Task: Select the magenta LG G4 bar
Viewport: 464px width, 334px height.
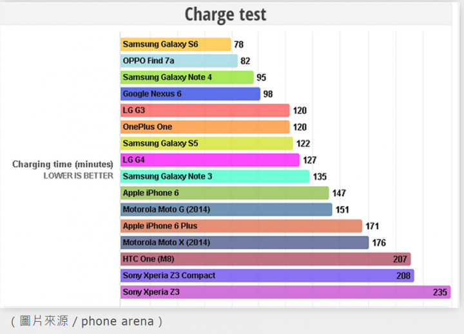Action: pos(210,160)
